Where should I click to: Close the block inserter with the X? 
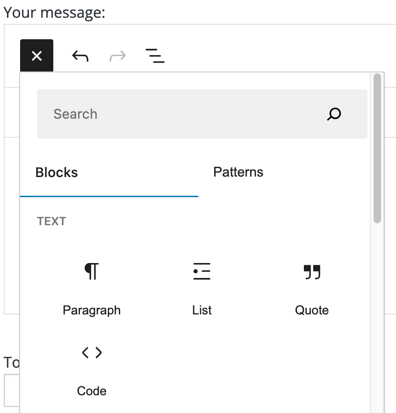36,55
